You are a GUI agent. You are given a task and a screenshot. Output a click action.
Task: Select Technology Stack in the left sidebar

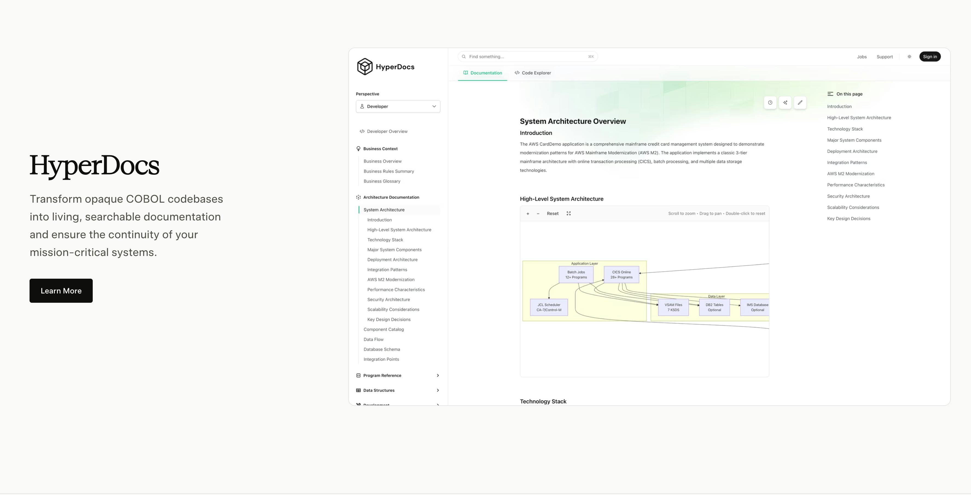pyautogui.click(x=385, y=240)
